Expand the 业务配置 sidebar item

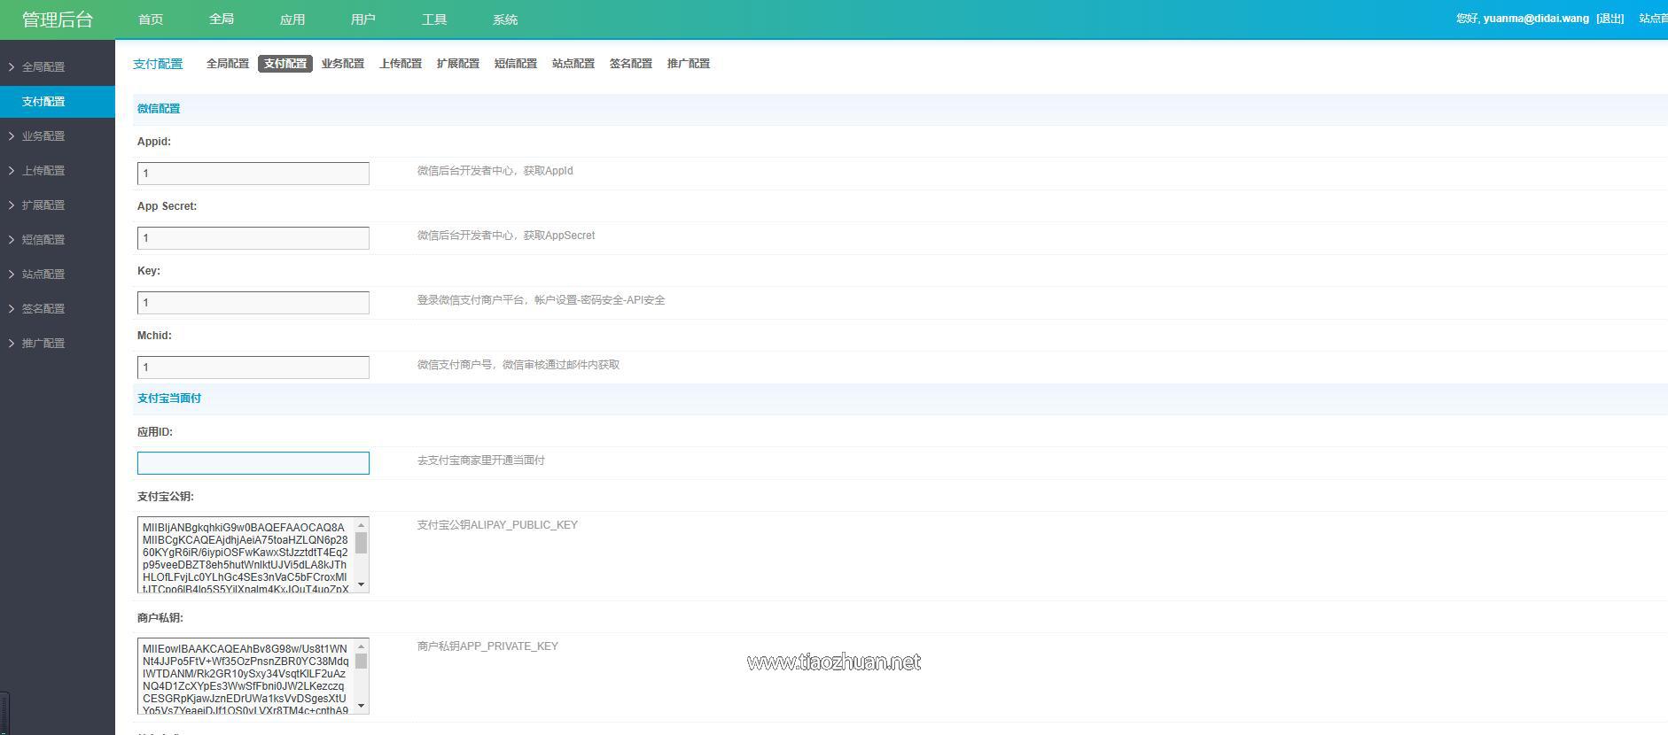pyautogui.click(x=43, y=136)
